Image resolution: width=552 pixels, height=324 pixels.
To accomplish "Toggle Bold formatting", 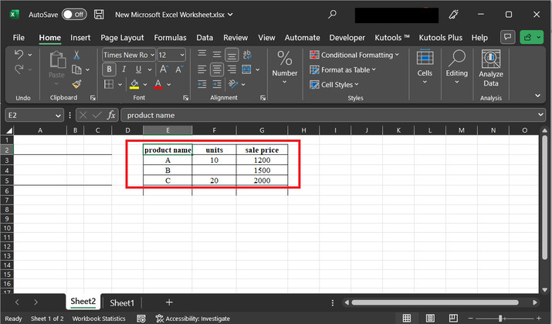I will click(x=109, y=69).
